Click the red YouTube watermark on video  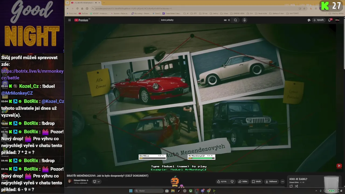pos(339,166)
